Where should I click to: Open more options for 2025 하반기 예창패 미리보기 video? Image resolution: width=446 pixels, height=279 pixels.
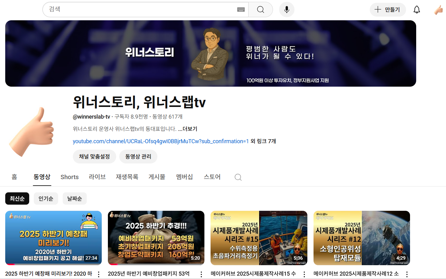coord(99,274)
